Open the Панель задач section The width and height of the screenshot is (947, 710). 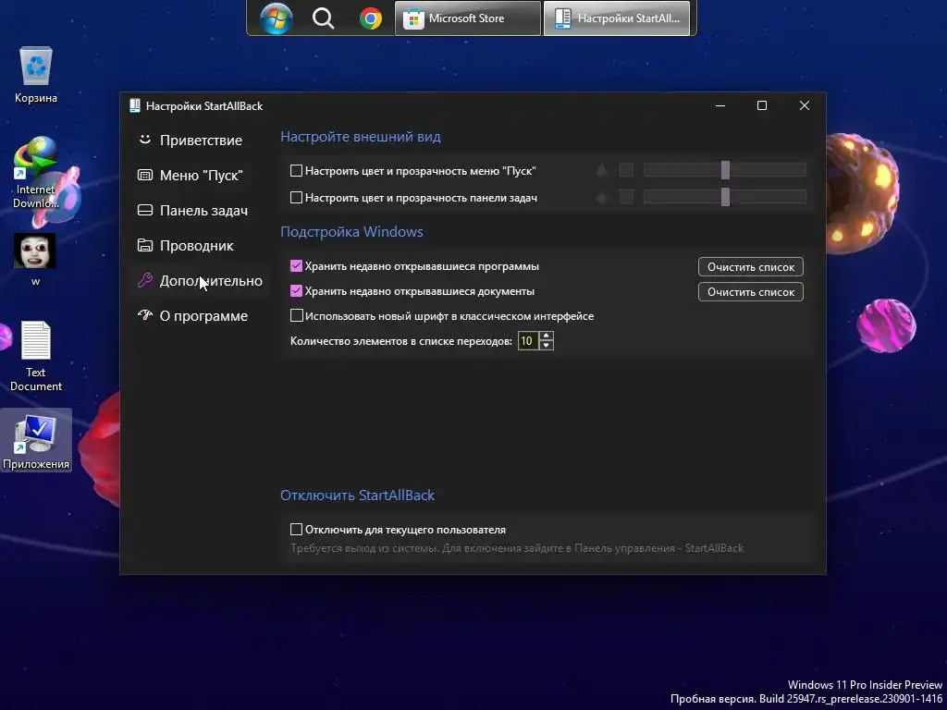coord(201,210)
